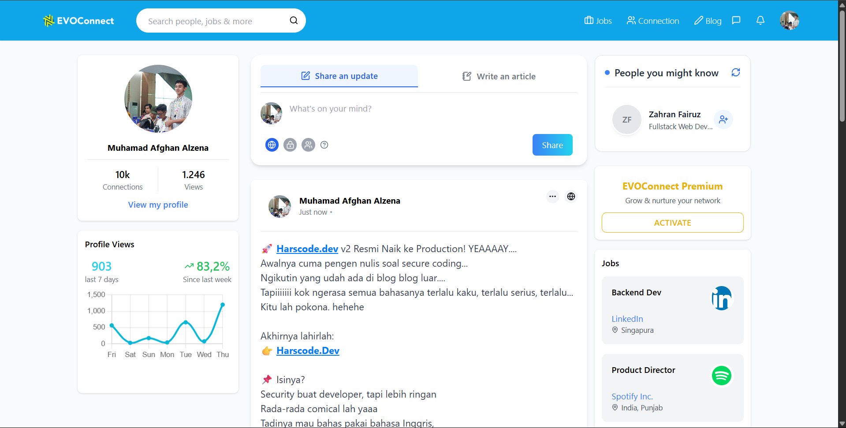Viewport: 846px width, 428px height.
Task: Open the user avatar menu in header
Action: [789, 21]
